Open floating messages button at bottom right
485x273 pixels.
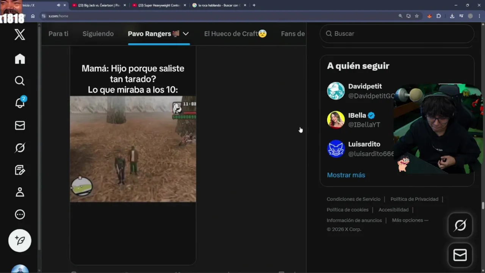point(460,255)
